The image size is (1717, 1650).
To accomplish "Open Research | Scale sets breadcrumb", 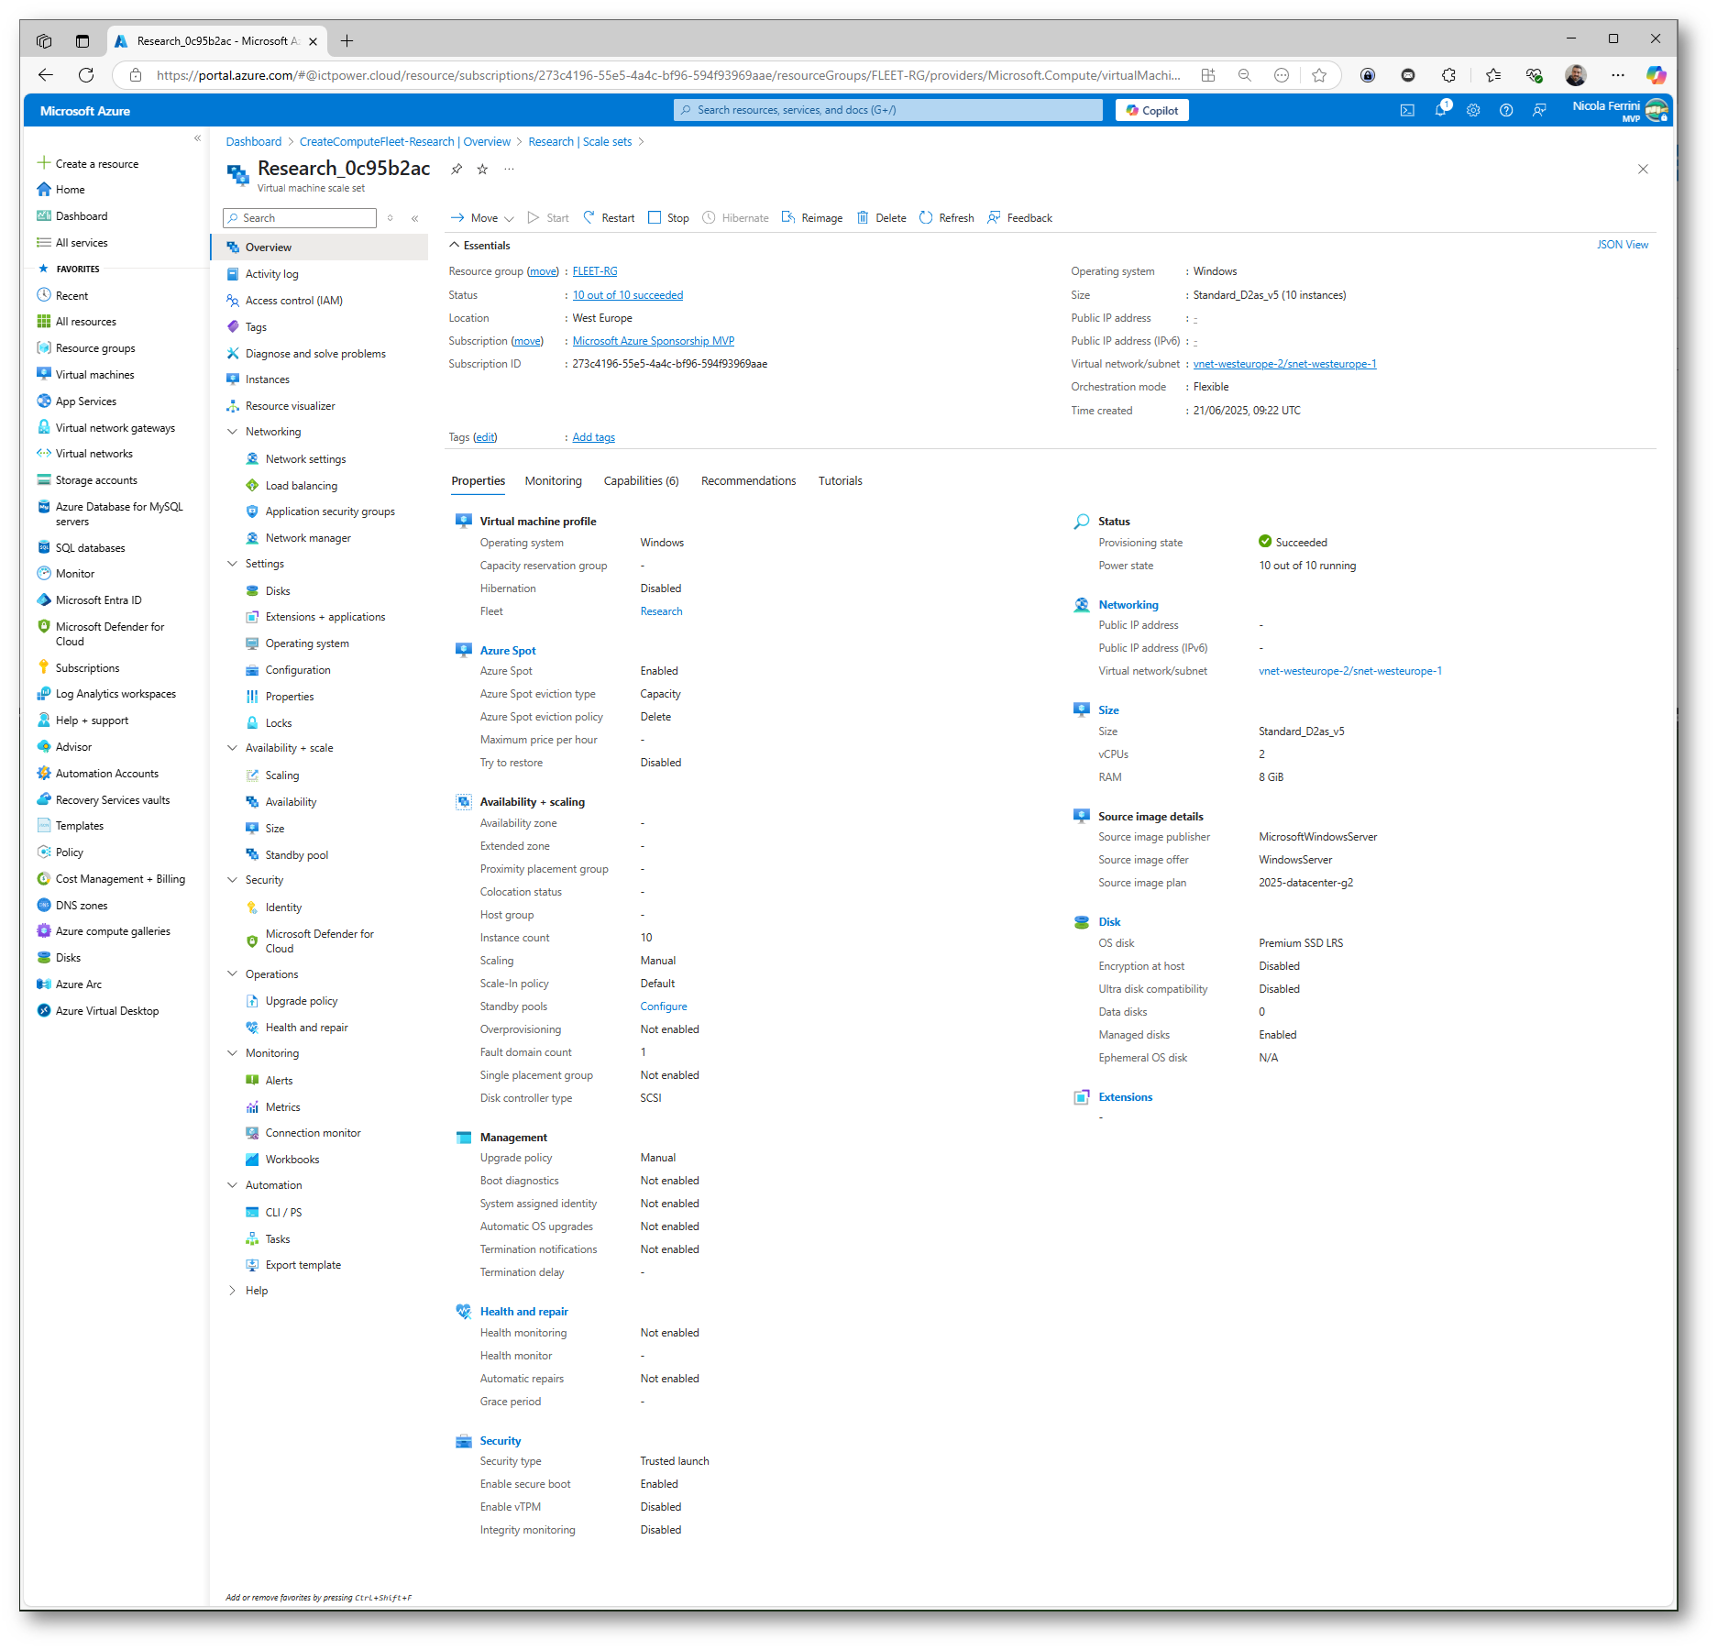I will [579, 142].
